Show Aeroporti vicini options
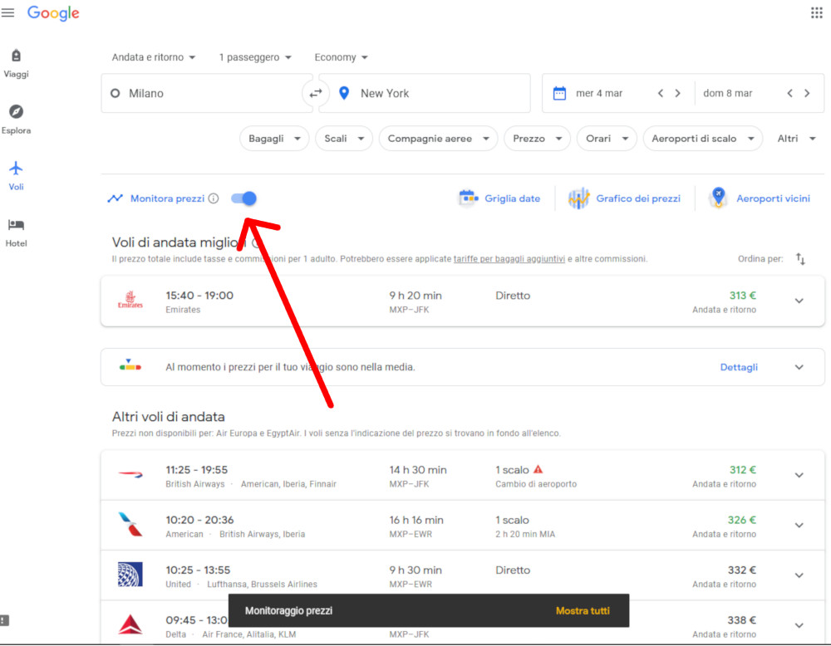 760,198
